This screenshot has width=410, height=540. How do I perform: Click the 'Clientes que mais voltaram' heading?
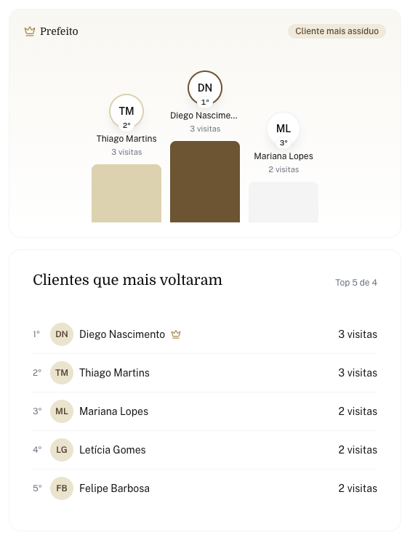click(x=127, y=280)
